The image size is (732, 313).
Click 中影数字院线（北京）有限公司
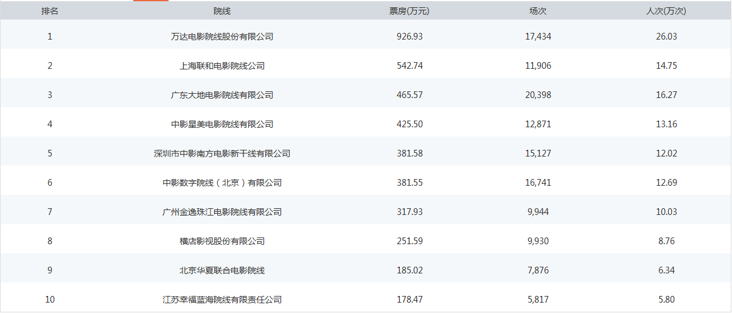[x=222, y=183]
